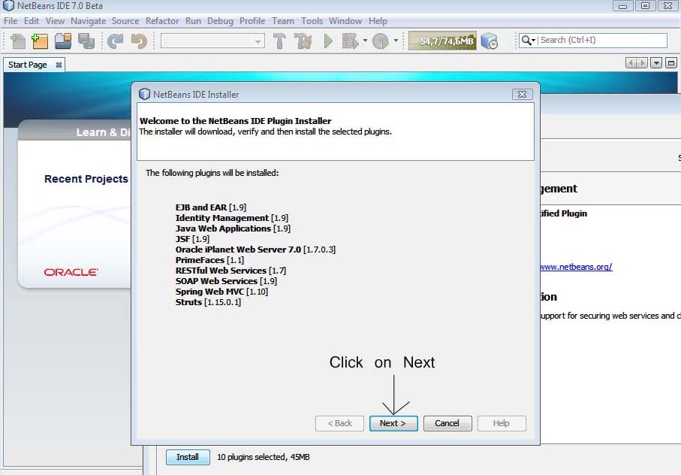Open the Help menu
The image size is (681, 475).
(378, 21)
